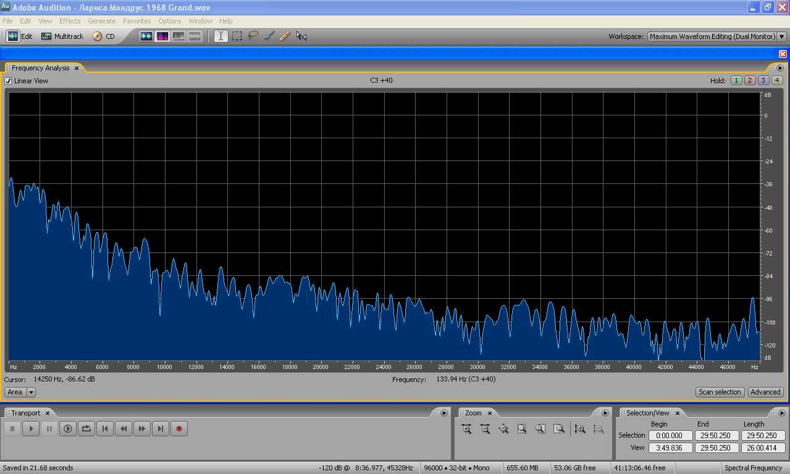Pick the Spot Healing Brush tool
Image resolution: width=790 pixels, height=474 pixels.
[285, 36]
